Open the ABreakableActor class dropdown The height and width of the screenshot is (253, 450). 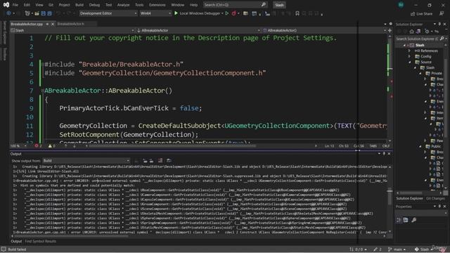click(198, 30)
